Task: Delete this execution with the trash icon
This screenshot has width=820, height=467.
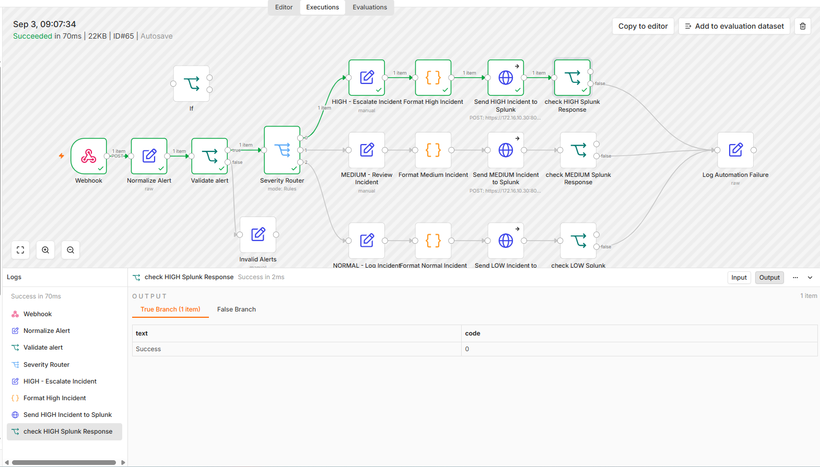Action: (803, 26)
